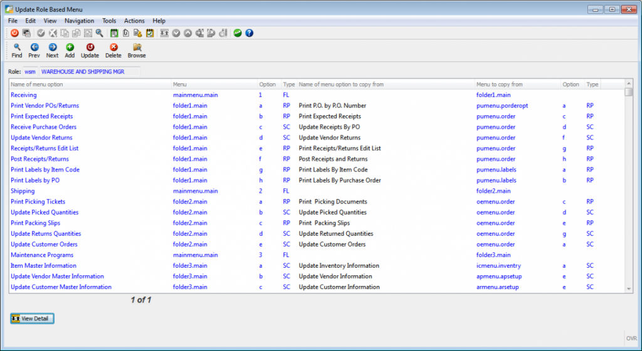
Task: Open the blue question mark help icon
Action: [x=249, y=33]
